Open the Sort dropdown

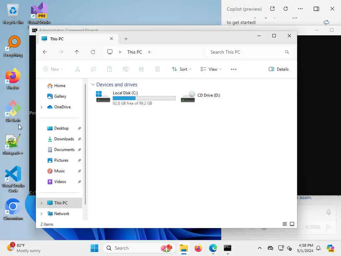181,69
